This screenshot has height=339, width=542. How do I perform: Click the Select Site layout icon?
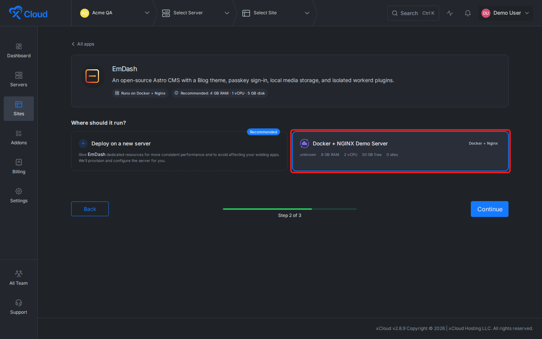click(246, 13)
